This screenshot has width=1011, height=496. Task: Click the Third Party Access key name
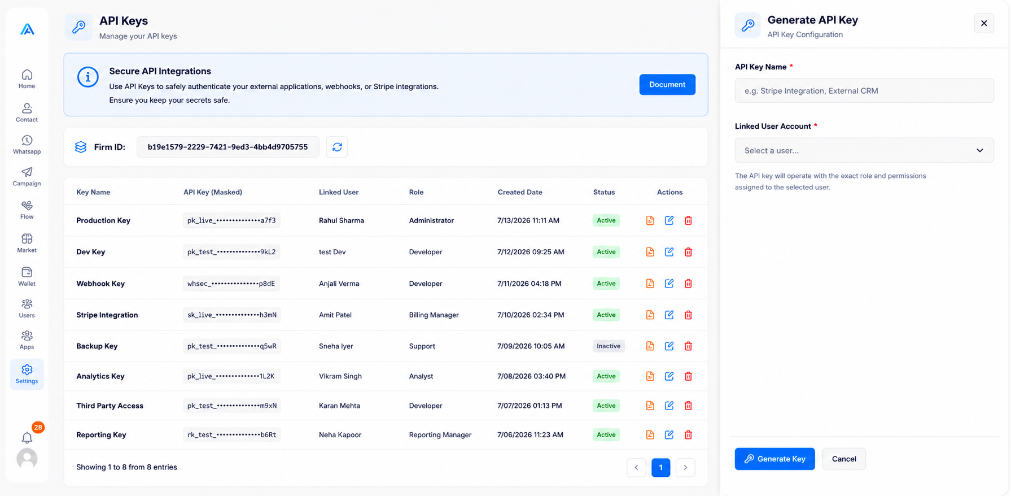[110, 406]
